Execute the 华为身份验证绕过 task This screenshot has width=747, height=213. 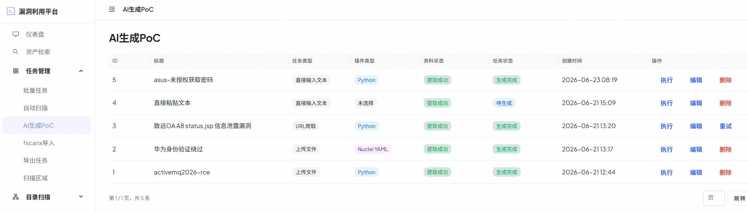coord(667,149)
